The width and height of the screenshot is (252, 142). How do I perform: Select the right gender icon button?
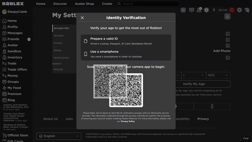coord(212,106)
